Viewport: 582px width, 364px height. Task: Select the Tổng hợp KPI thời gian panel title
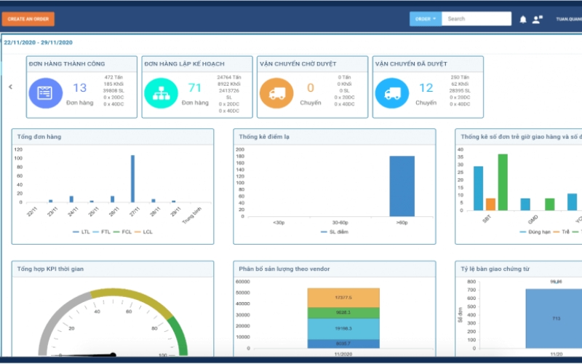coord(50,269)
